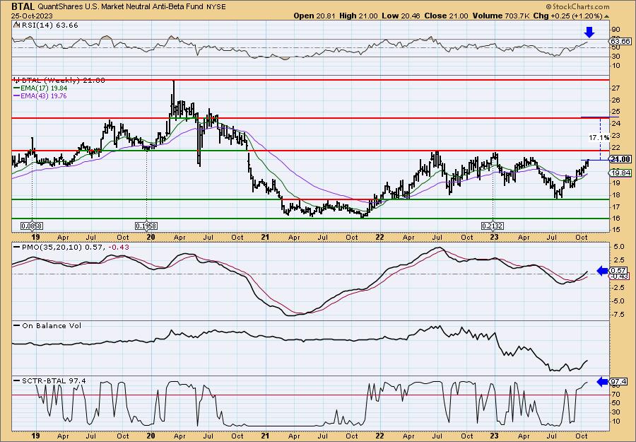This screenshot has height=442, width=636.
Task: Click the 21.00 price tag on the right axis
Action: point(620,159)
